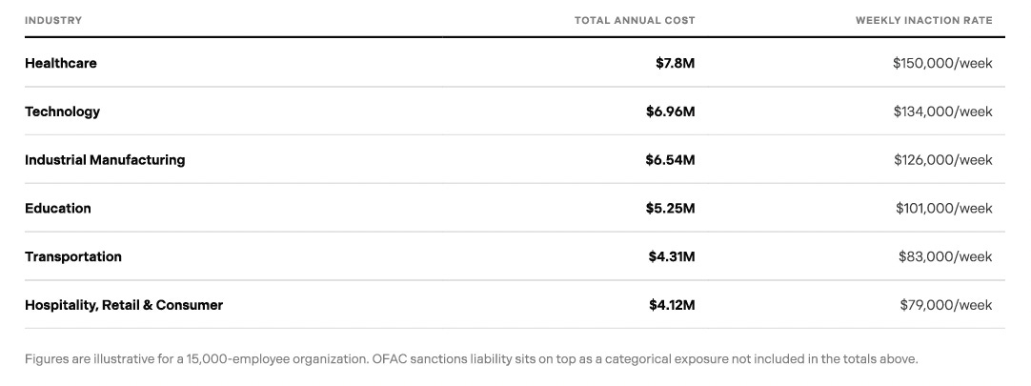The width and height of the screenshot is (1031, 386).
Task: Click the $4.12M annual cost value
Action: click(x=672, y=305)
